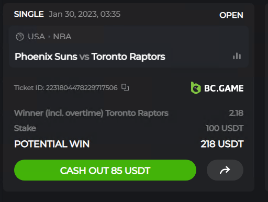Click the OPEN bet status label

point(231,15)
